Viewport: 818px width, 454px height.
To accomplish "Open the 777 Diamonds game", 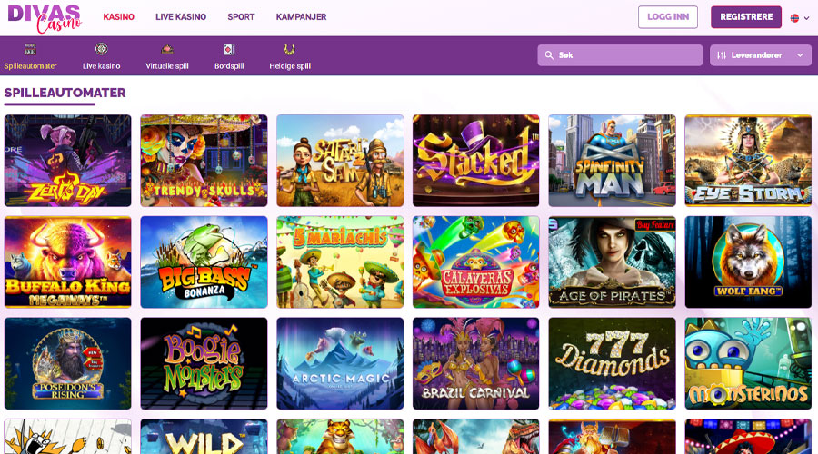I will [x=612, y=363].
